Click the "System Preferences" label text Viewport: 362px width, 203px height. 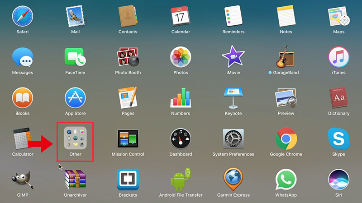click(x=233, y=154)
